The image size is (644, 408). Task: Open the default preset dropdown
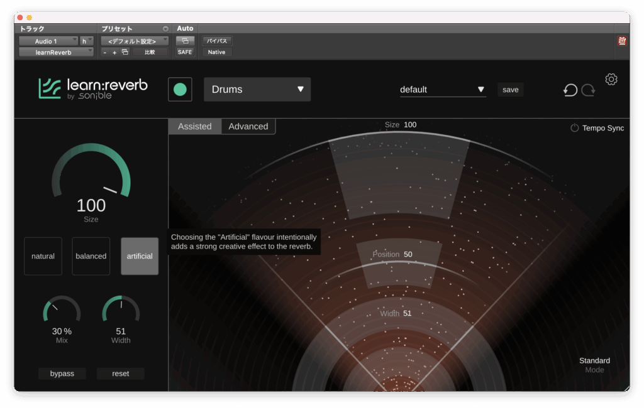[x=443, y=89]
